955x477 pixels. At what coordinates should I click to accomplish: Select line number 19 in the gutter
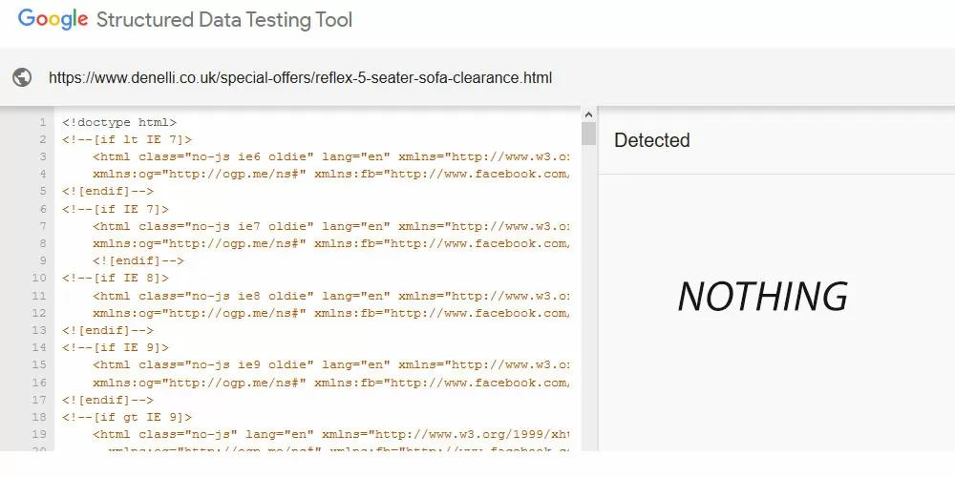(x=39, y=434)
